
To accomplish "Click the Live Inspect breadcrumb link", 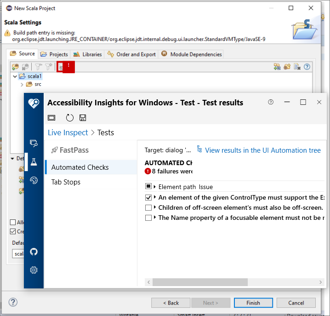I will (x=68, y=133).
